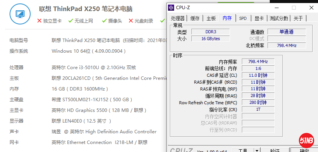Click the 希捷 ST500LM021-1KJ152 hard disk value
This screenshot has width=318, height=152.
pos(92,100)
